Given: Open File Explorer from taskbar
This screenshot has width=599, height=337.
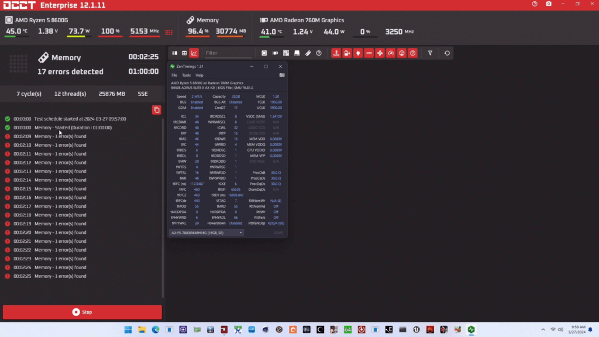Looking at the screenshot, I should (142, 329).
